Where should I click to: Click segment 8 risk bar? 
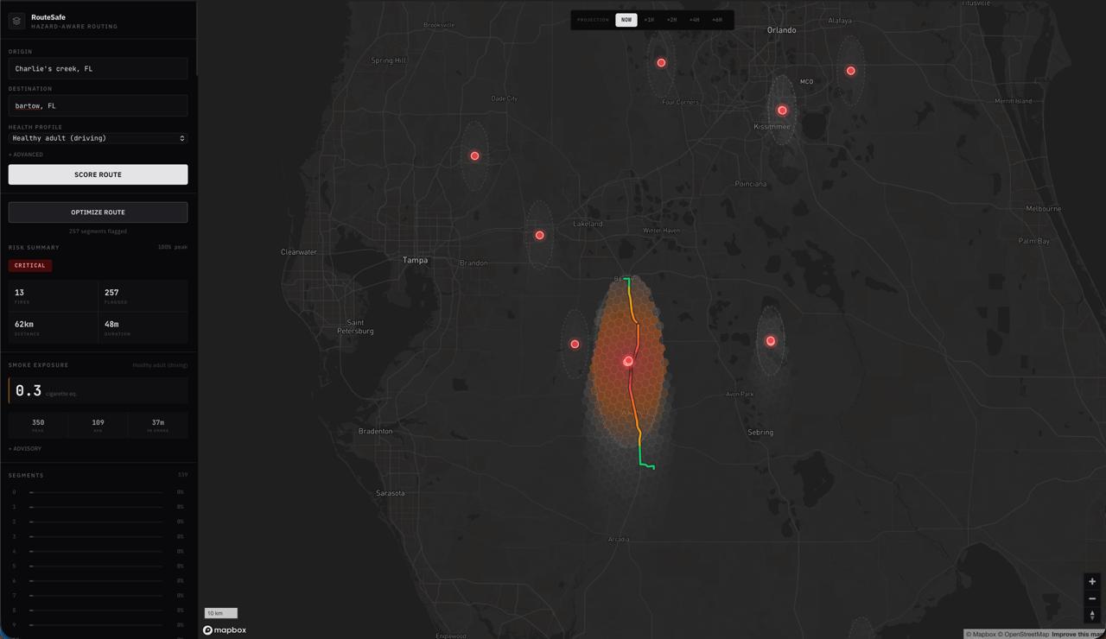click(96, 611)
